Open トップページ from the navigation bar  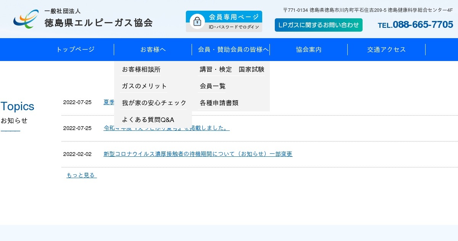coord(75,49)
